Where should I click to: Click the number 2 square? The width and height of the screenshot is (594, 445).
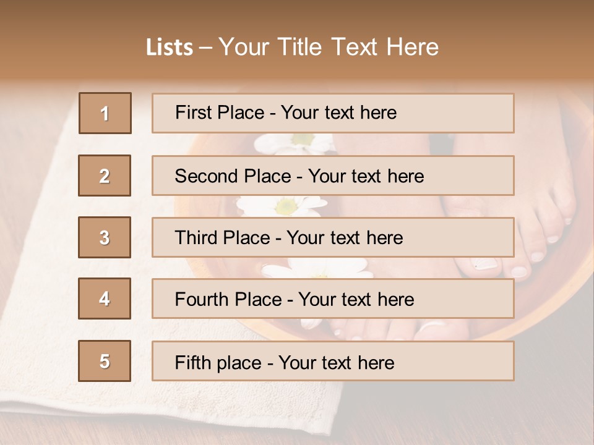105,176
